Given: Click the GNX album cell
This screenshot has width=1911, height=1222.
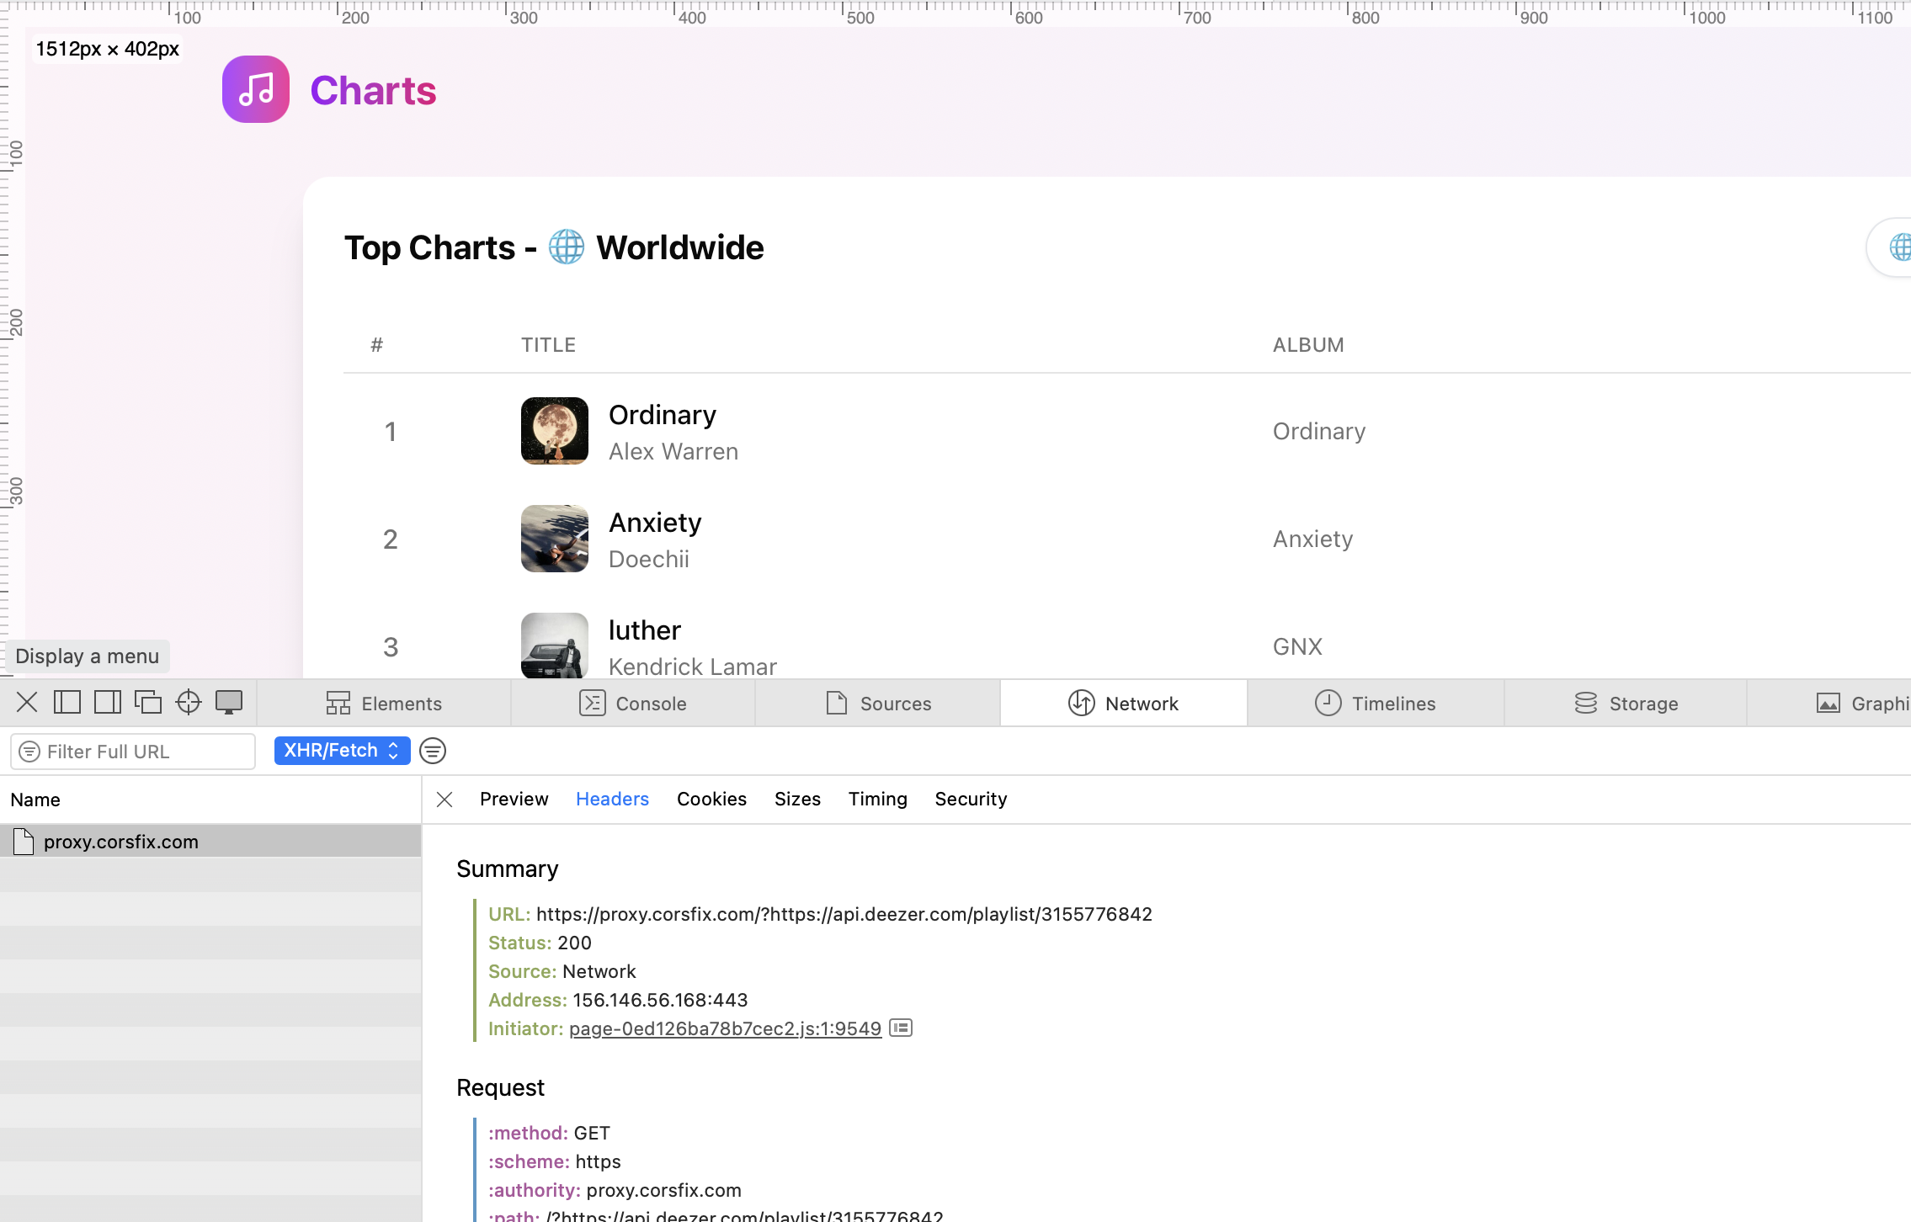Looking at the screenshot, I should pyautogui.click(x=1297, y=646).
